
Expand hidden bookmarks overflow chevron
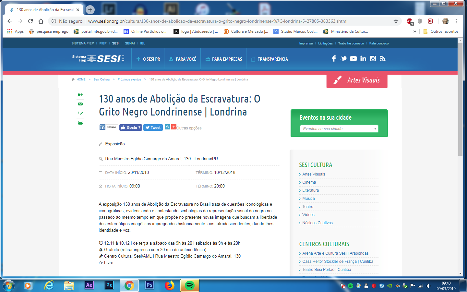[414, 31]
